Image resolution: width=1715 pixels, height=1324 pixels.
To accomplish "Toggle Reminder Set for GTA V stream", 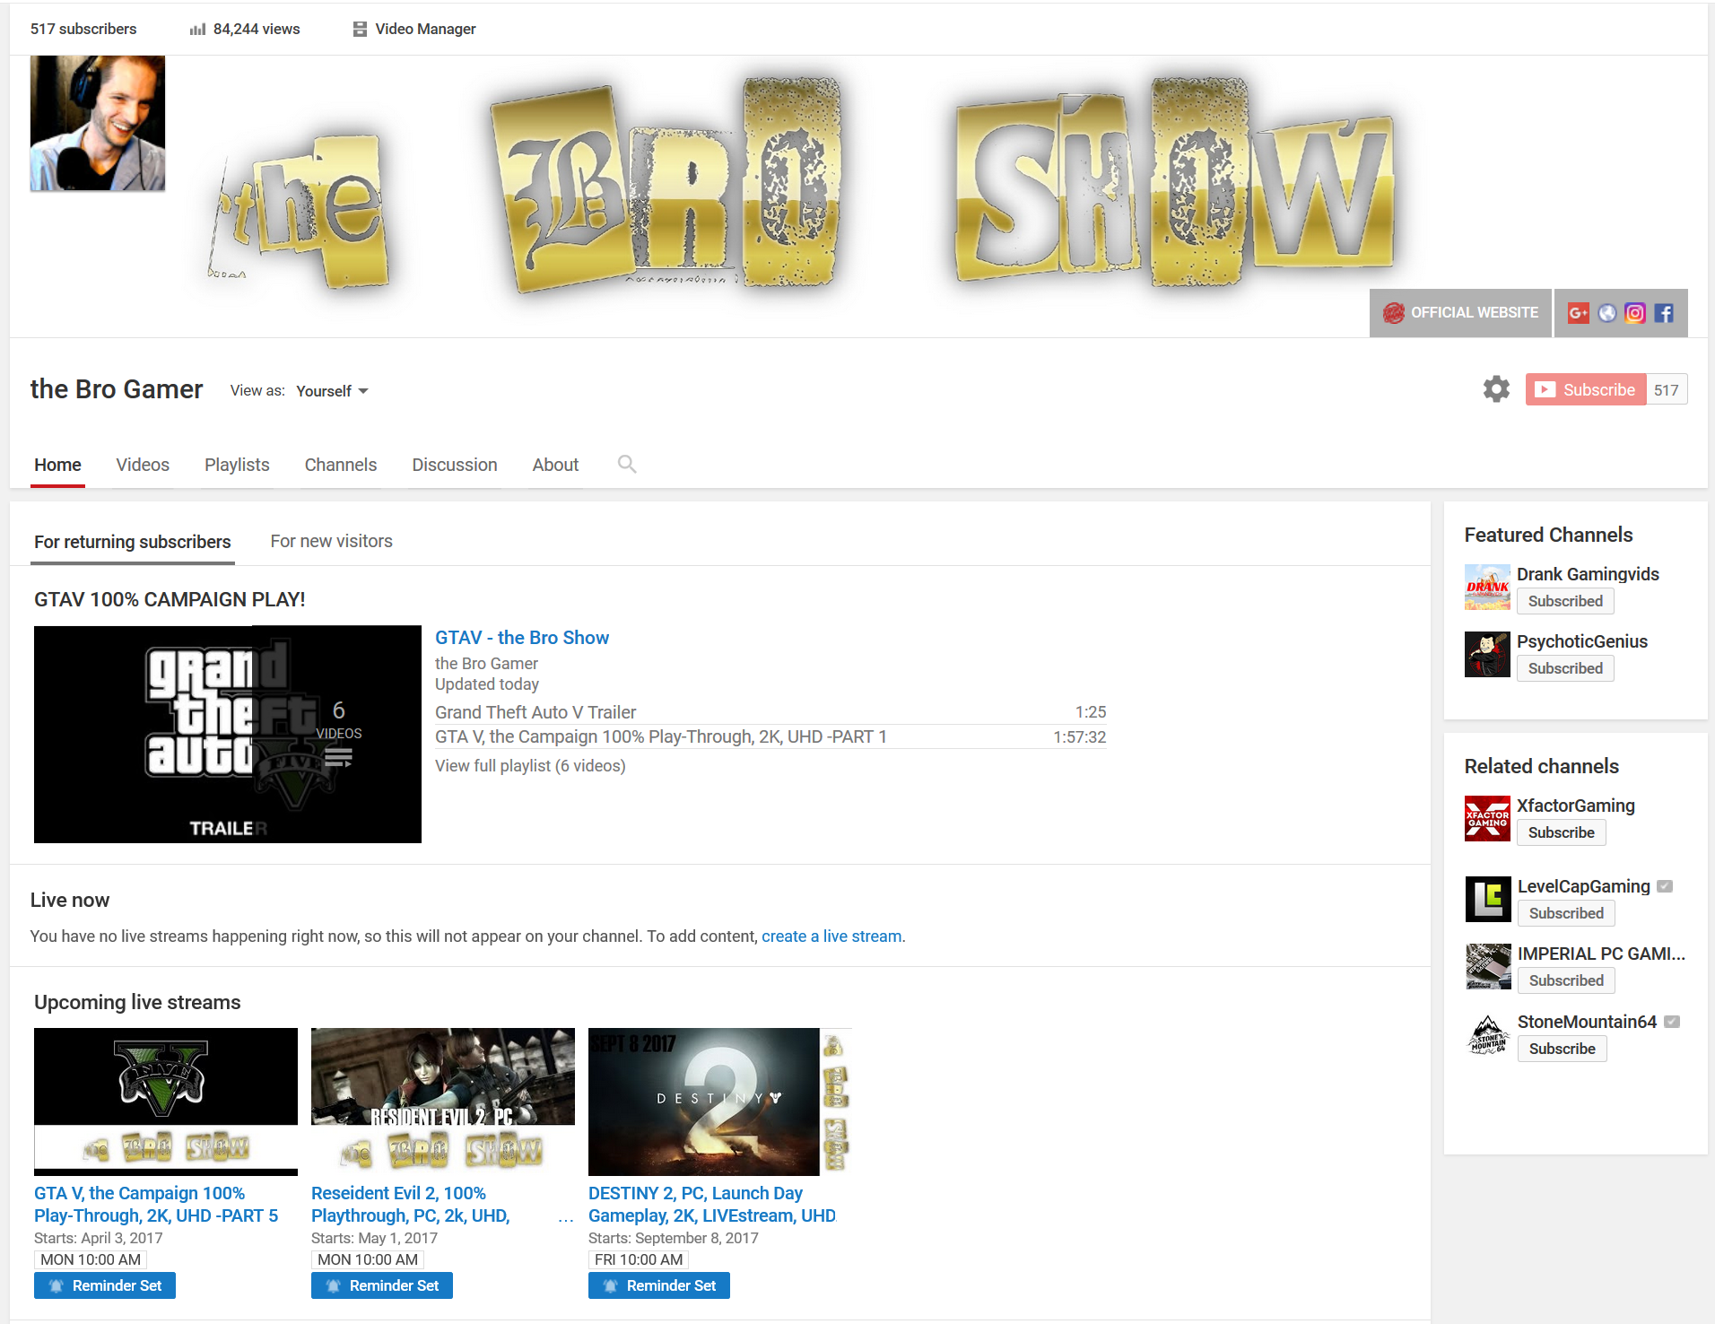I will pyautogui.click(x=105, y=1285).
